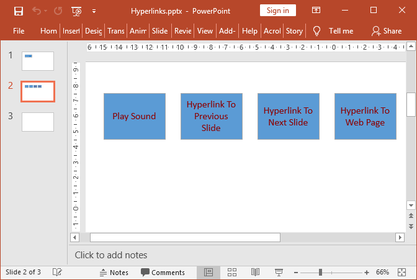Open Ribbon Display Options icon
Viewport: 417px width, 280px height.
316,11
